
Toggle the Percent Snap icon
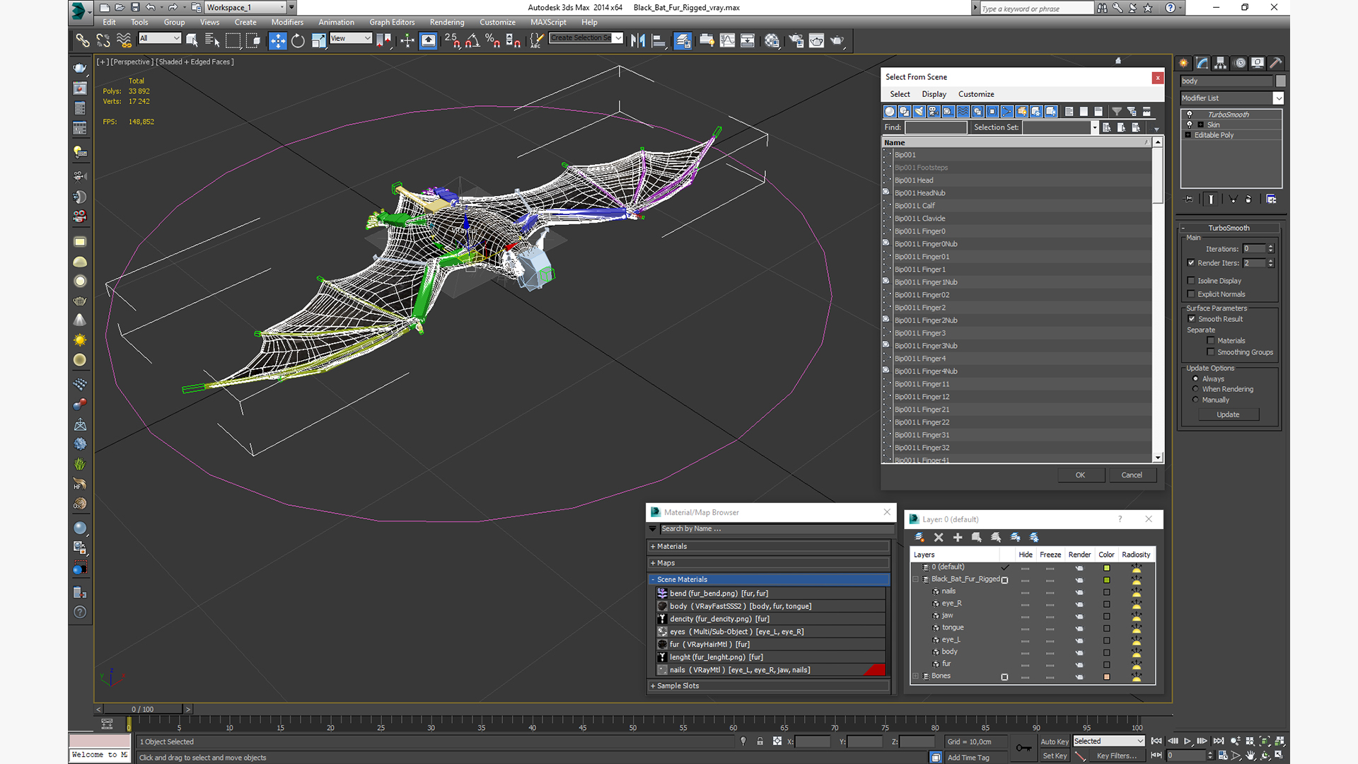tap(493, 40)
